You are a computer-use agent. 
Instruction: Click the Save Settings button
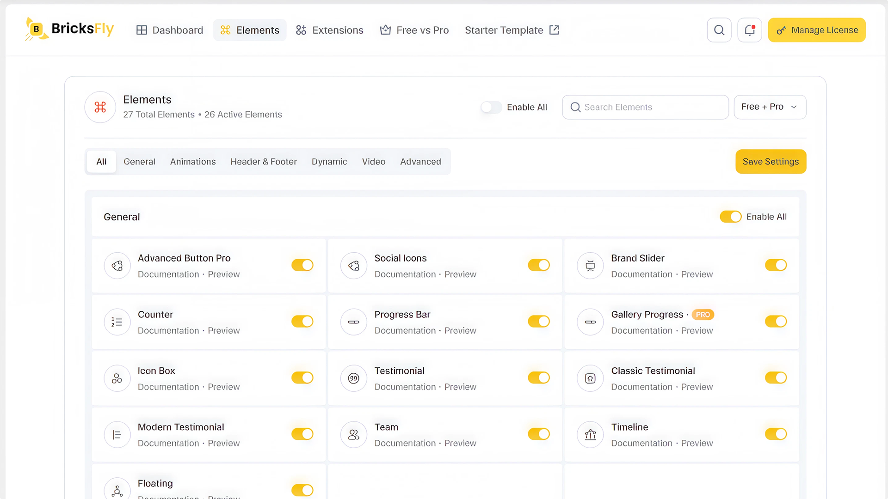click(771, 162)
